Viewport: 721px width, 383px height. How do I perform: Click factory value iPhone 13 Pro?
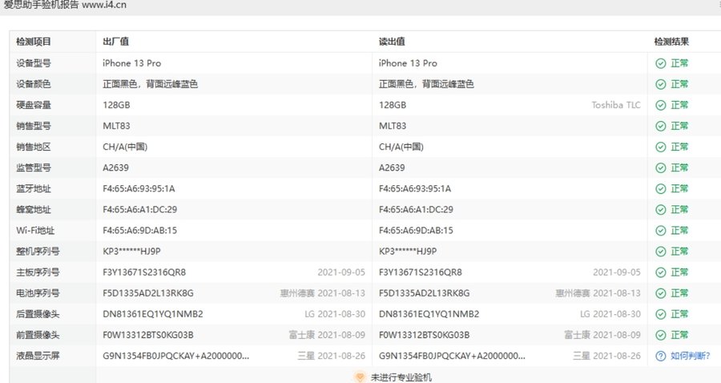132,63
